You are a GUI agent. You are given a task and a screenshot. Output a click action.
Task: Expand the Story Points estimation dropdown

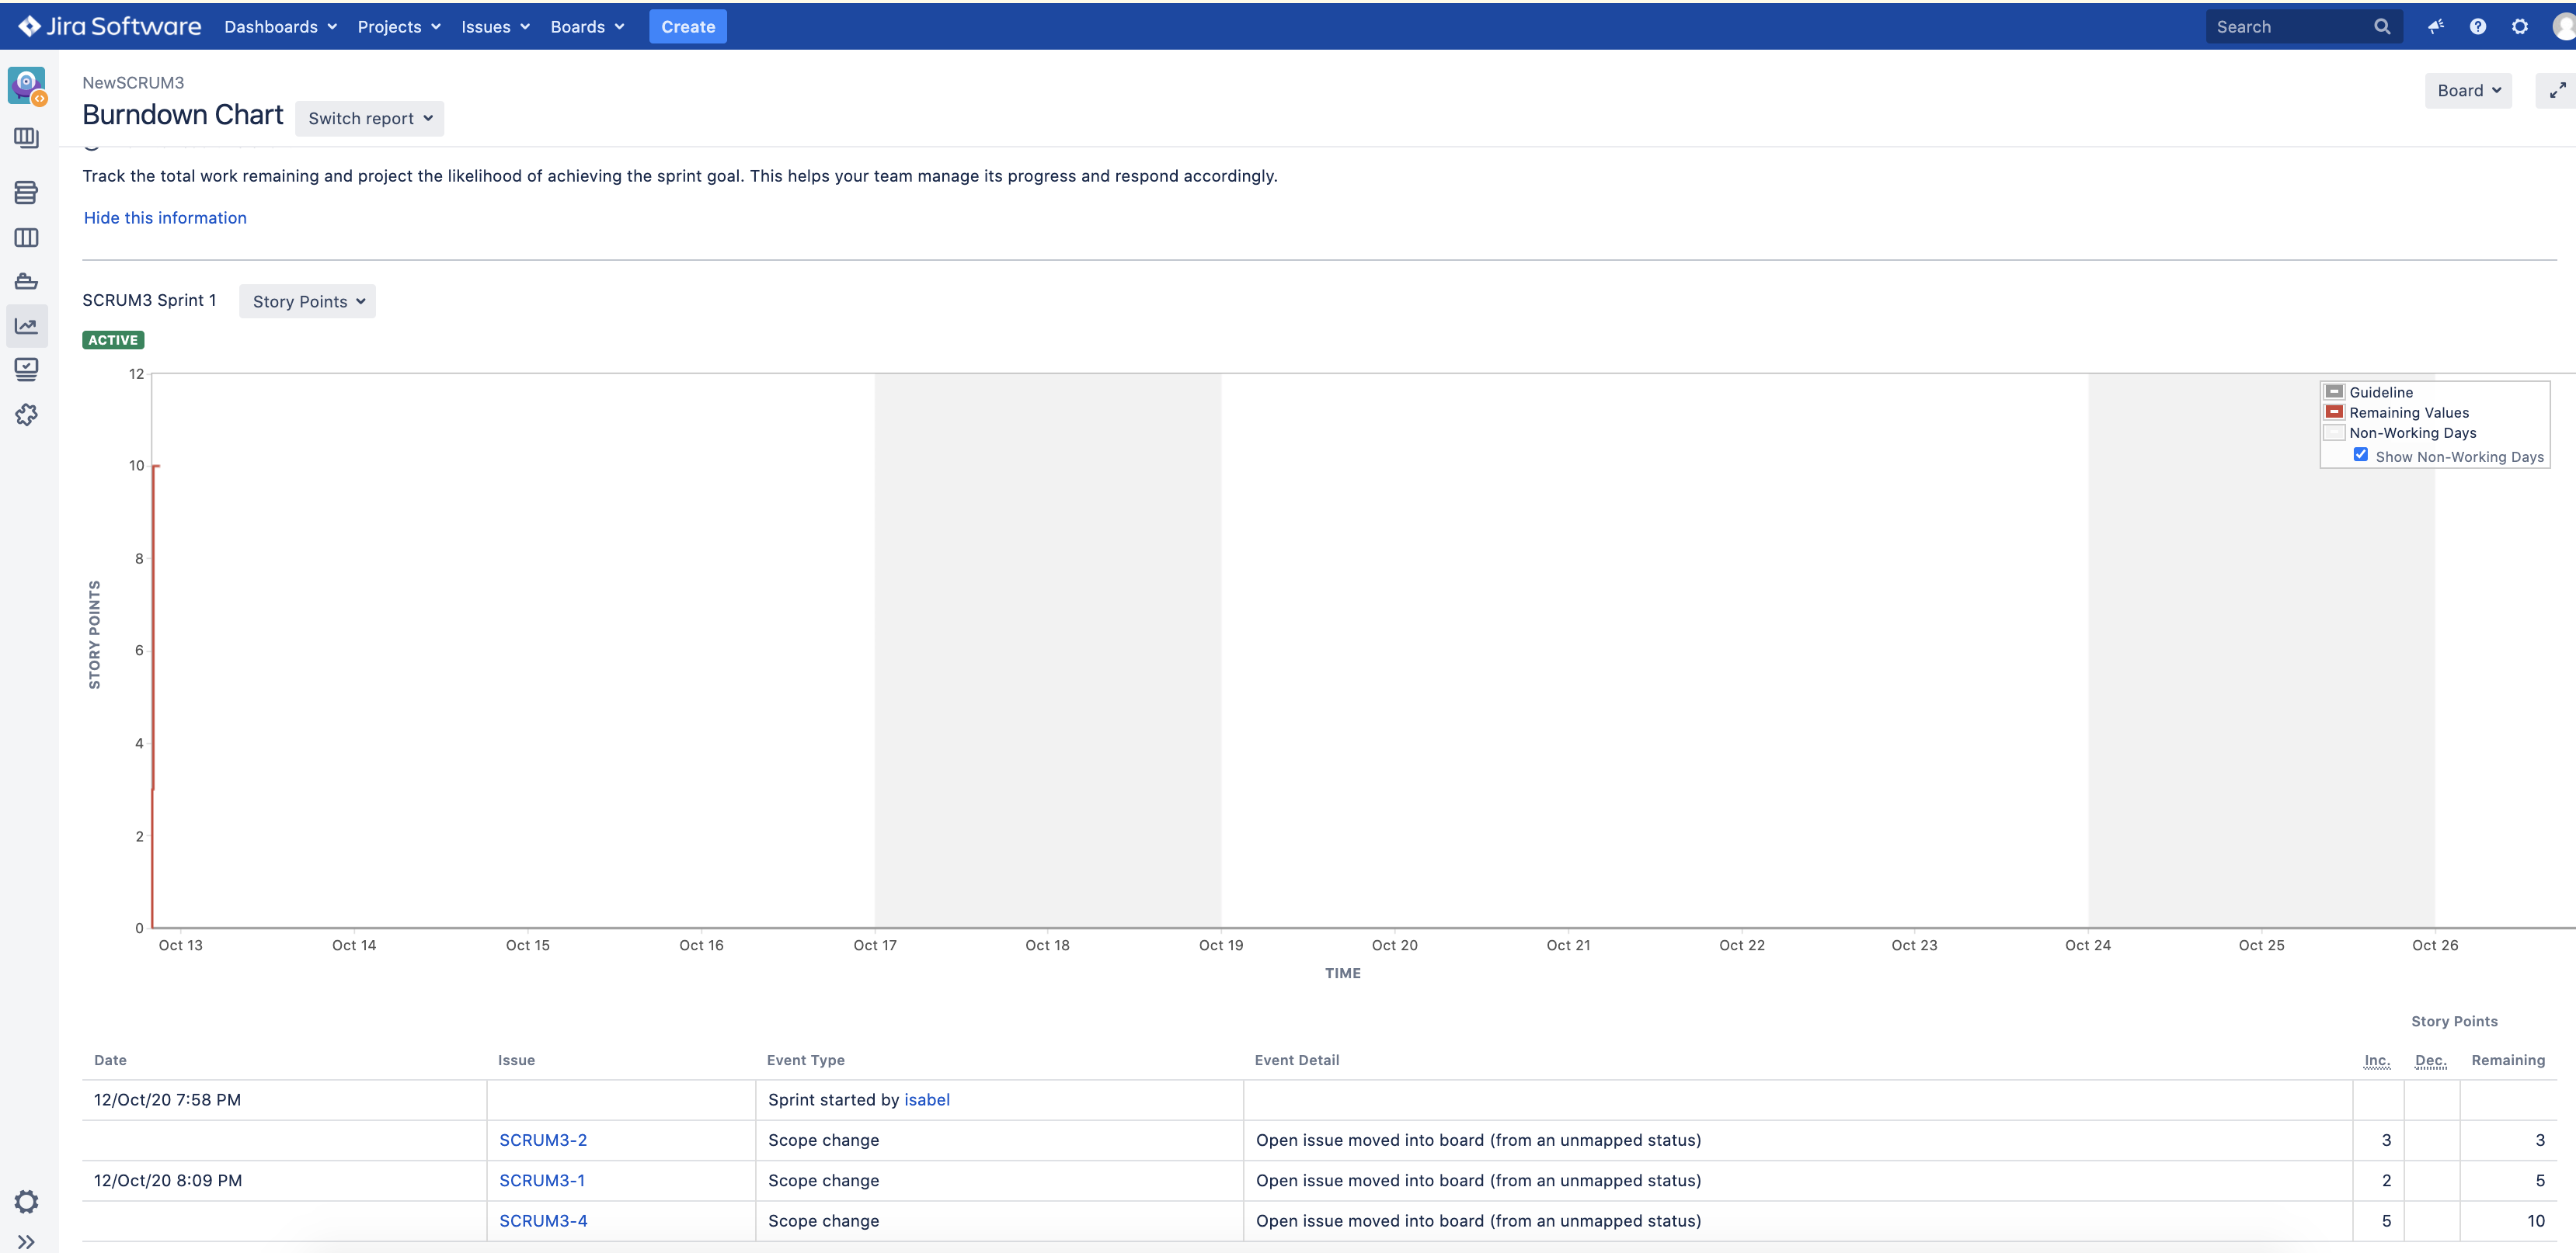point(307,302)
